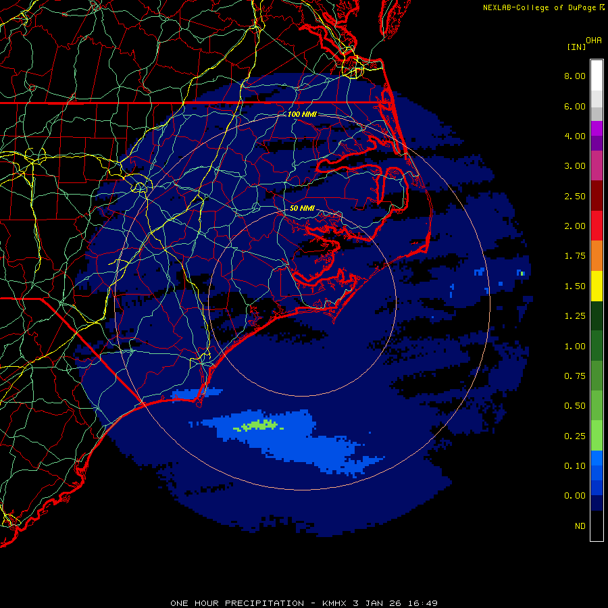Click the 3.00 legend value
The height and width of the screenshot is (608, 608).
pos(575,166)
